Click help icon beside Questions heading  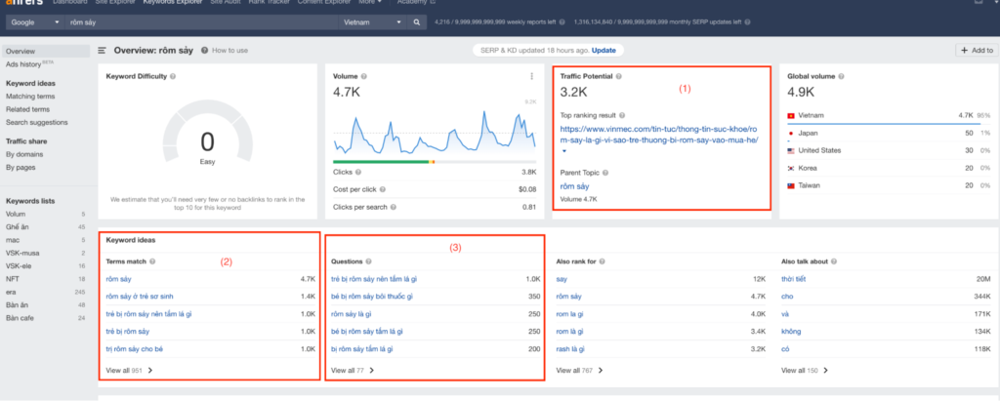368,261
